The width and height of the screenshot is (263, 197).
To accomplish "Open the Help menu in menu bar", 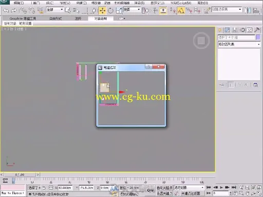I will coord(203,3).
